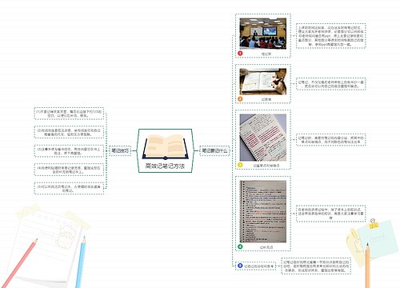400x288 pixels.
Task: Select the 笔记技巧 branch node
Action: click(120, 150)
